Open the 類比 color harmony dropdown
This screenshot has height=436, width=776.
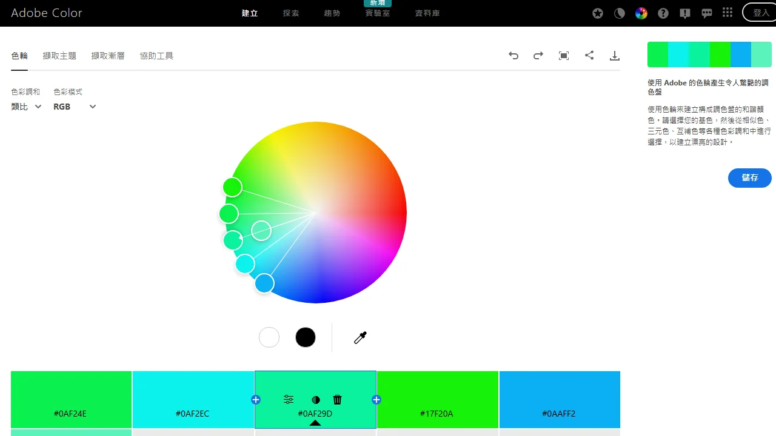[x=25, y=107]
